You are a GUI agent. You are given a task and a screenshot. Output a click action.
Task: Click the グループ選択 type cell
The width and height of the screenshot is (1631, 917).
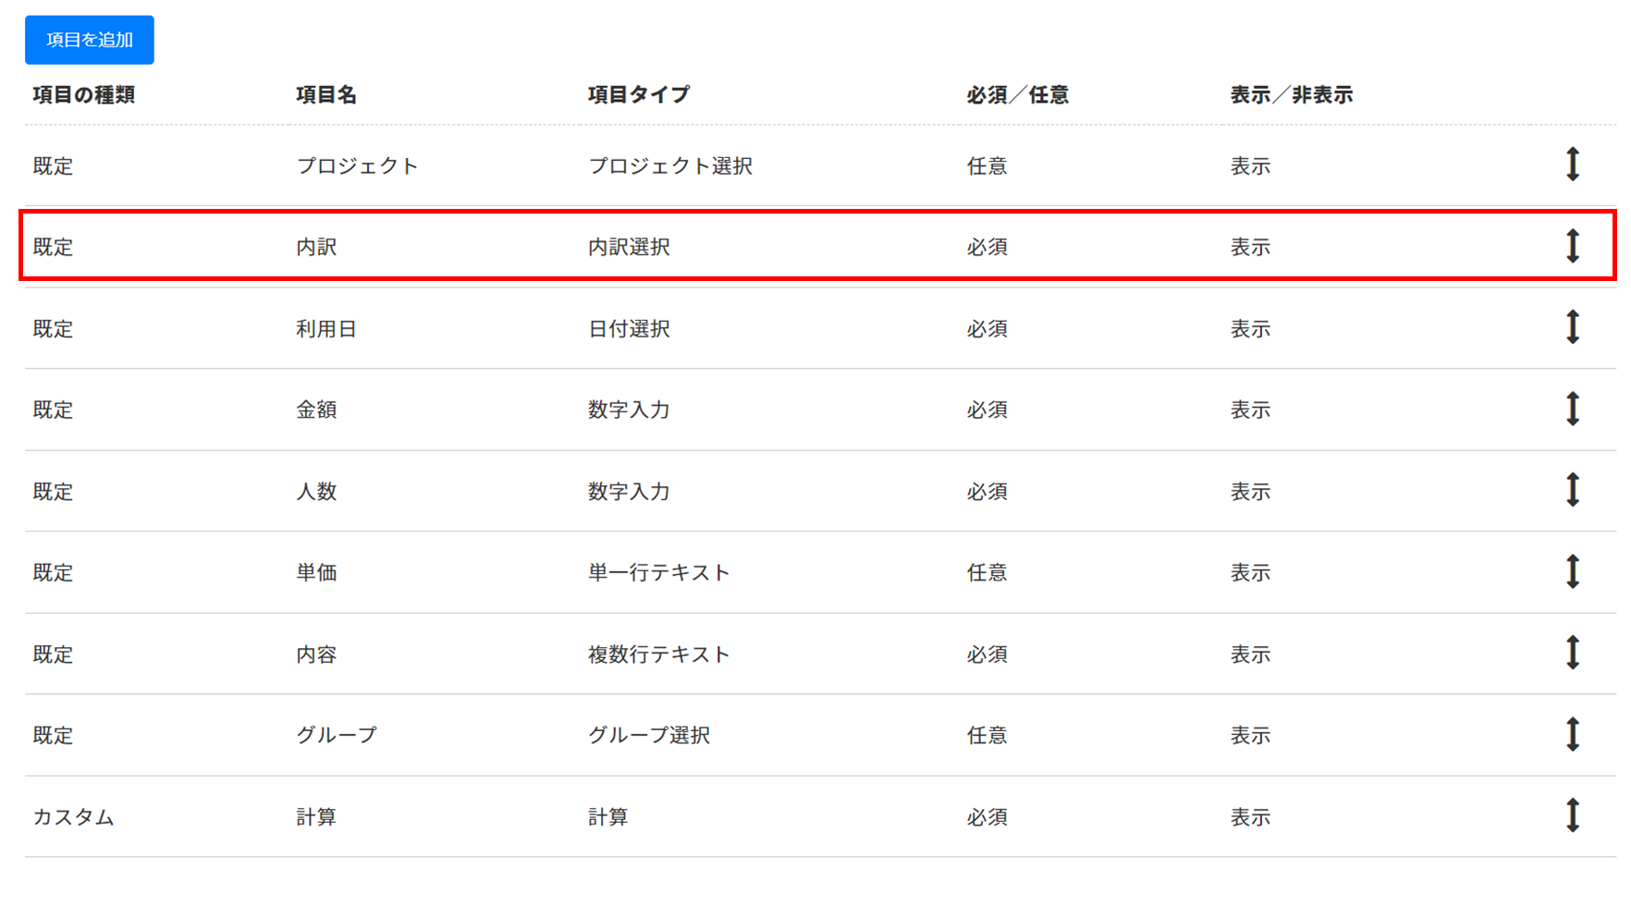click(649, 735)
